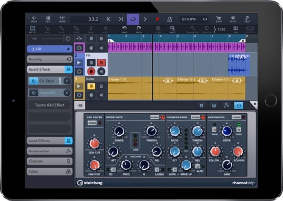Click the Paste tool icon
Viewport: 283px width, 201px height.
[173, 29]
